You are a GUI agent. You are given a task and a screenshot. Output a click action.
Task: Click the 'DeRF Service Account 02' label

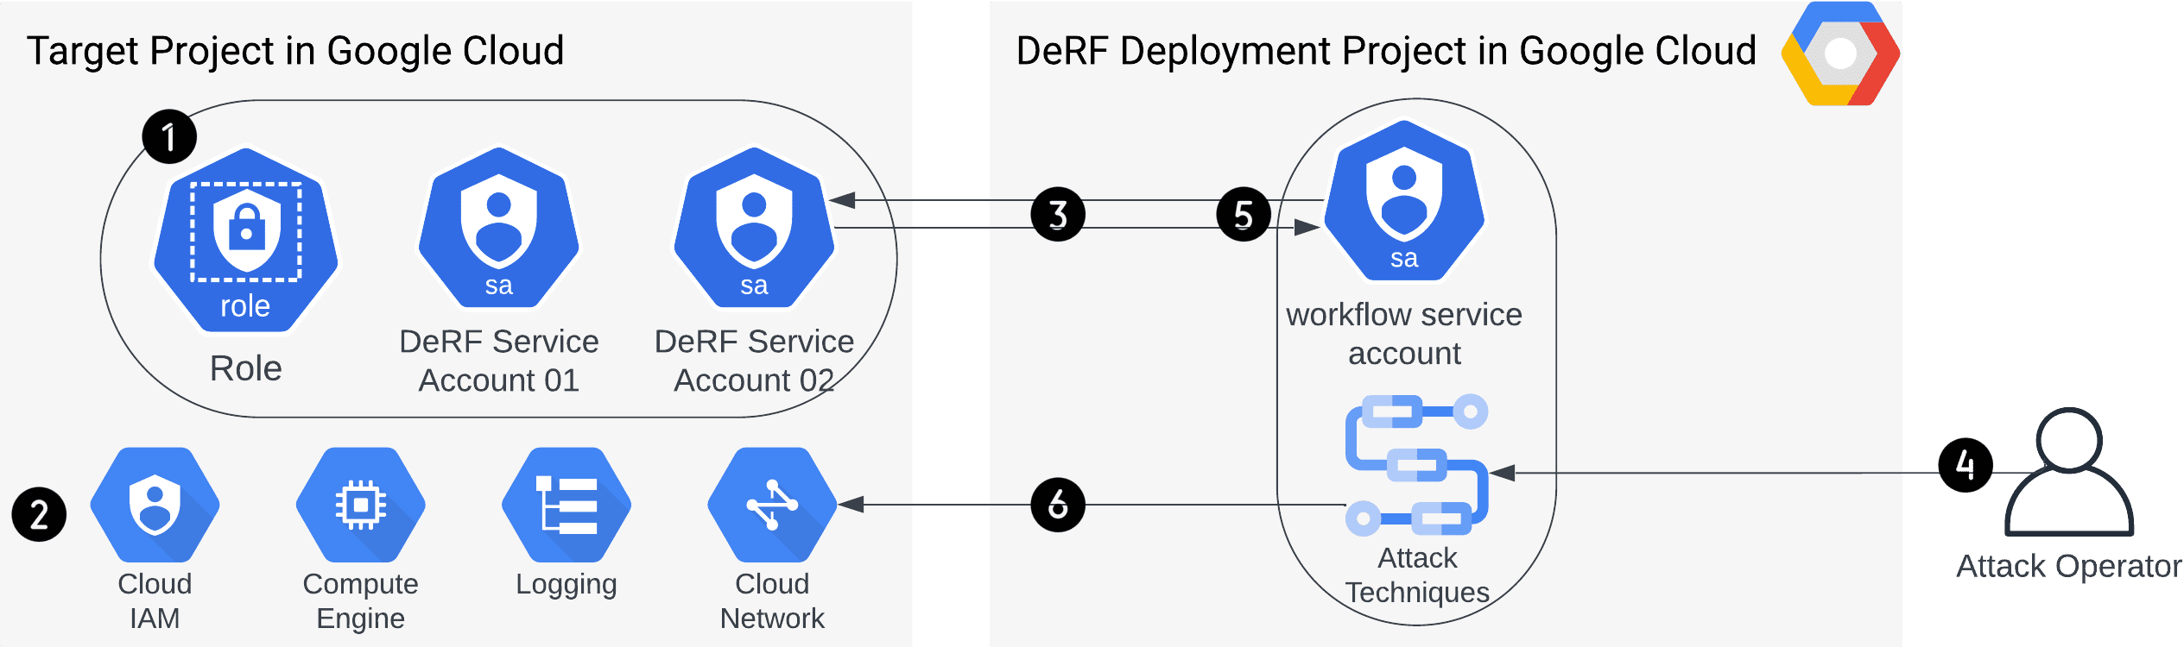(x=754, y=361)
